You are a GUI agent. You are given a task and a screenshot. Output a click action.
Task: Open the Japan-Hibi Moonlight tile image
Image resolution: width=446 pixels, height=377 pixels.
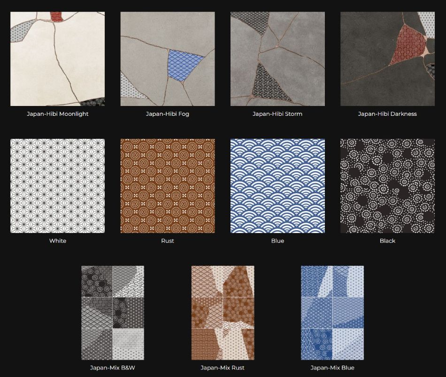pyautogui.click(x=58, y=59)
